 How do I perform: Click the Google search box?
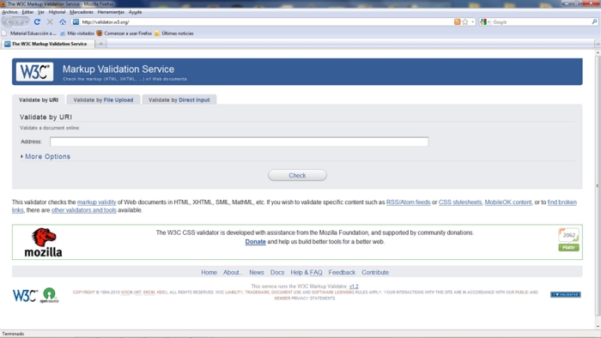click(541, 21)
